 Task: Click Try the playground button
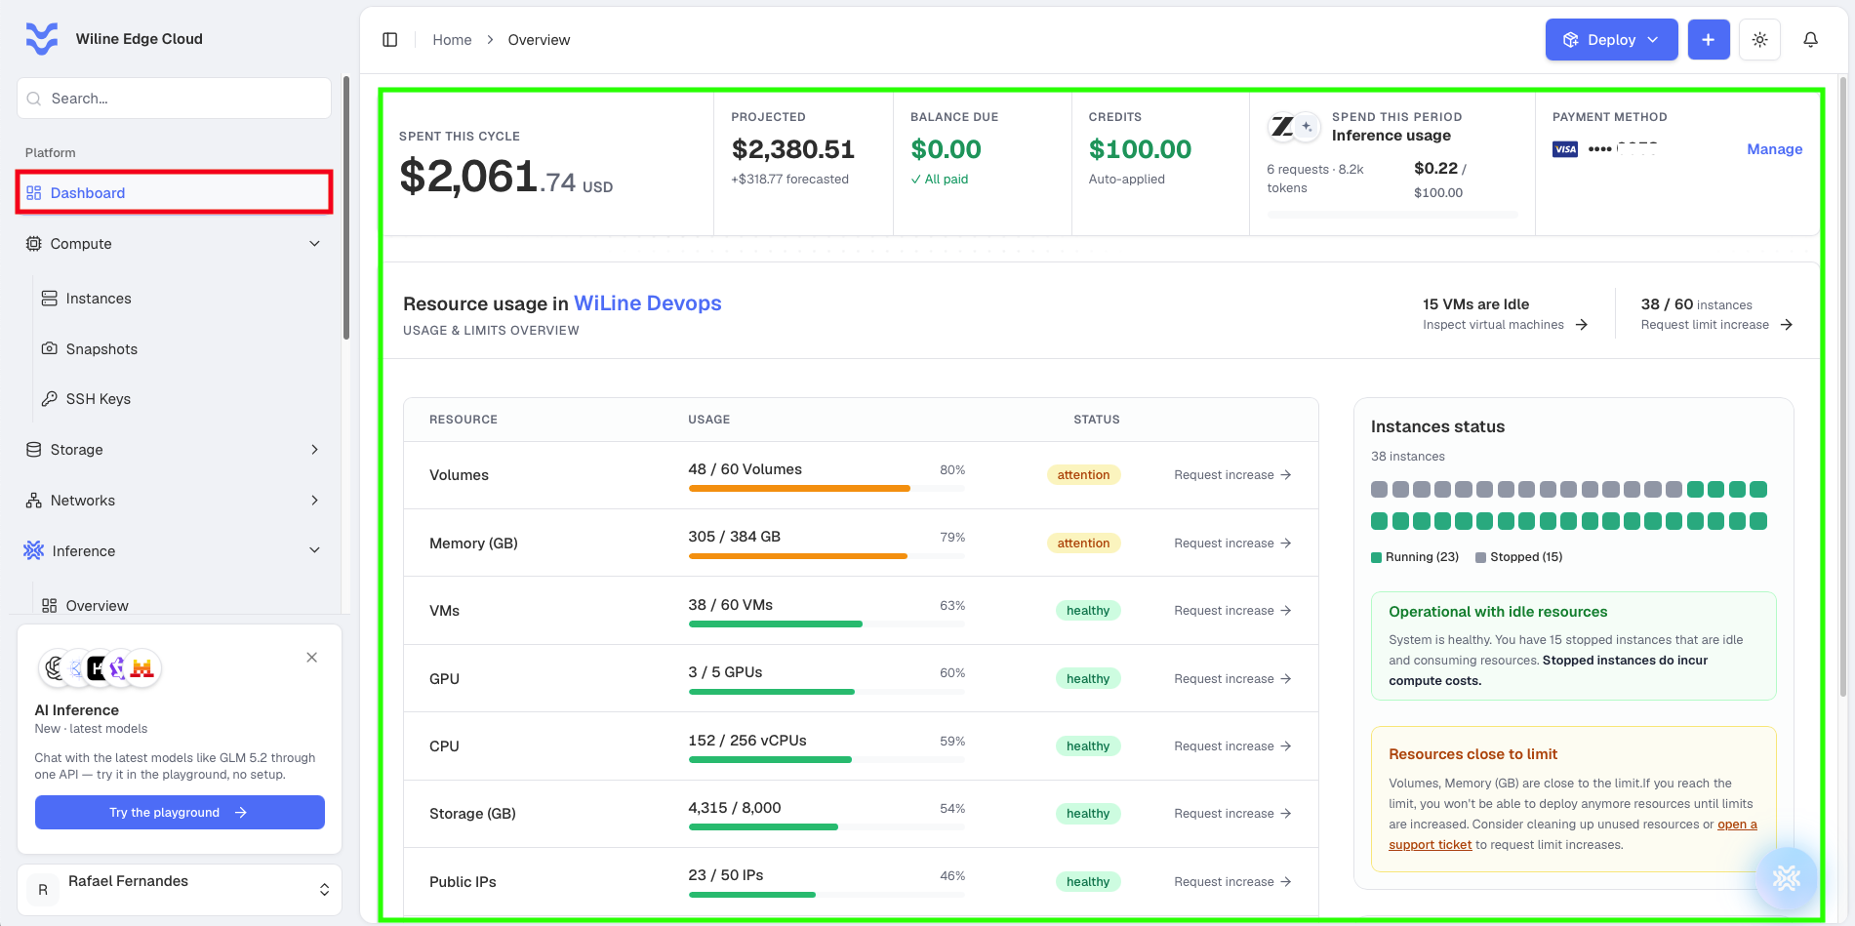tap(180, 813)
